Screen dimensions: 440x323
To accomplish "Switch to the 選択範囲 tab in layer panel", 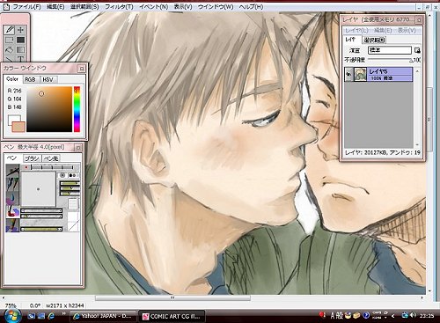I will click(374, 40).
